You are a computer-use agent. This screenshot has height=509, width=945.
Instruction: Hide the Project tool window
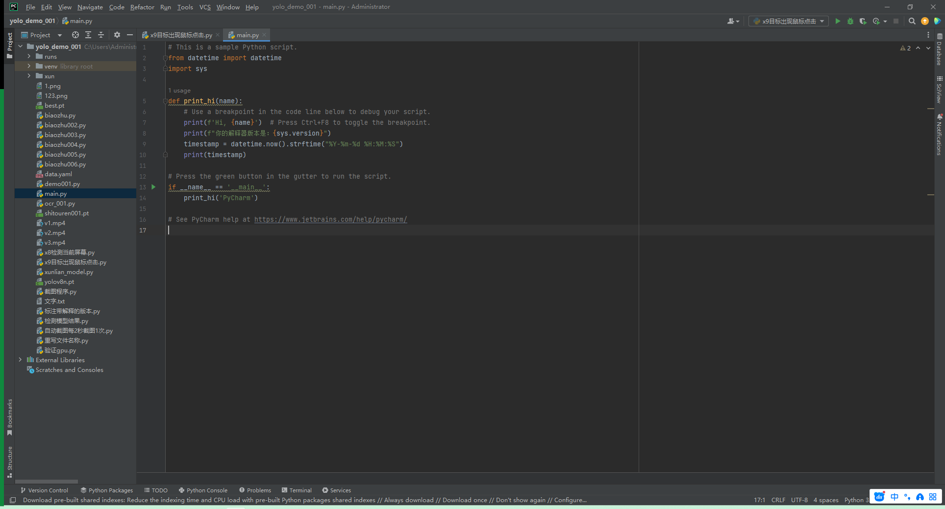[130, 35]
